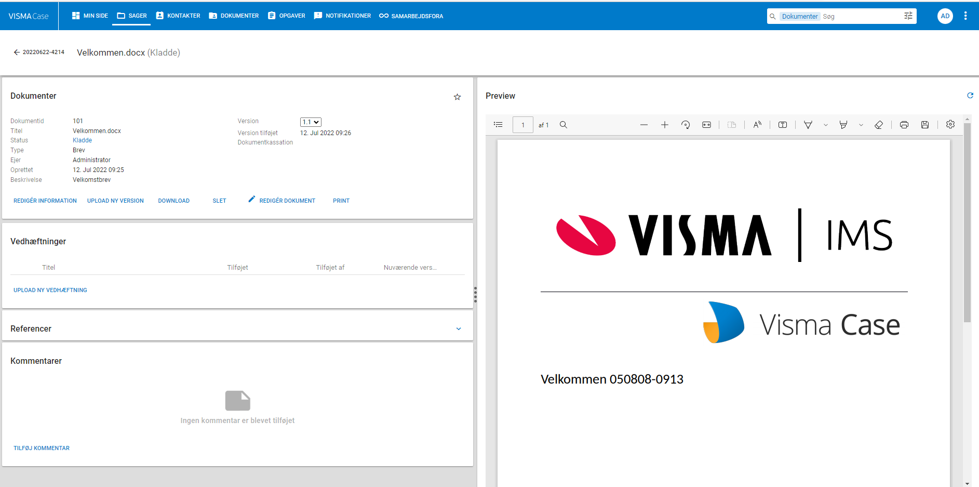
Task: Sort attachments by Tilføjet af column
Action: [x=330, y=268]
